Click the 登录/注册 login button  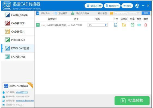pos(94,6)
